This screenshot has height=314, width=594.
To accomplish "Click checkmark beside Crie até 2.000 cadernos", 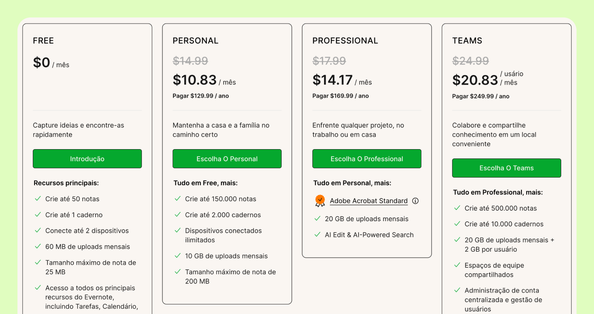I will click(178, 215).
